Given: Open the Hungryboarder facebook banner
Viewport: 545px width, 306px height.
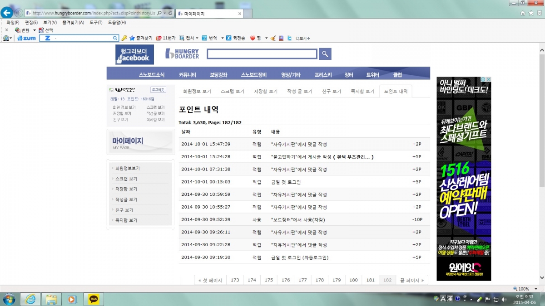Looking at the screenshot, I should pos(134,54).
